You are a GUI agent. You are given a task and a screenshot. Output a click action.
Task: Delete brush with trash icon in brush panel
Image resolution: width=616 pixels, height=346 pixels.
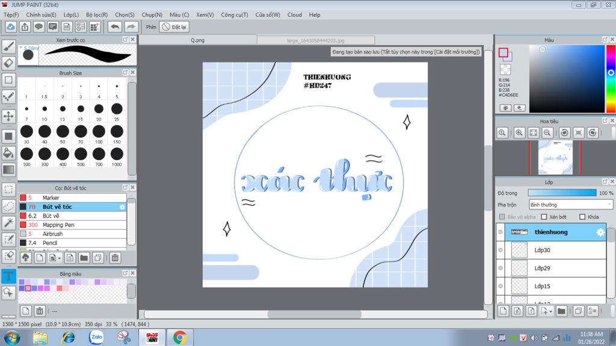point(115,258)
